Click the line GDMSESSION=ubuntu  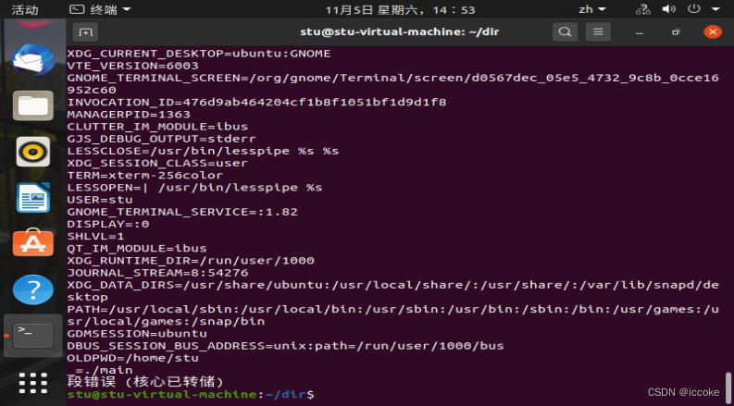point(137,334)
